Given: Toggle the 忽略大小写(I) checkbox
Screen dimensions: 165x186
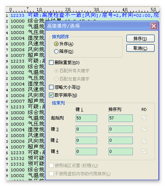Looking at the screenshot, I should (51, 87).
